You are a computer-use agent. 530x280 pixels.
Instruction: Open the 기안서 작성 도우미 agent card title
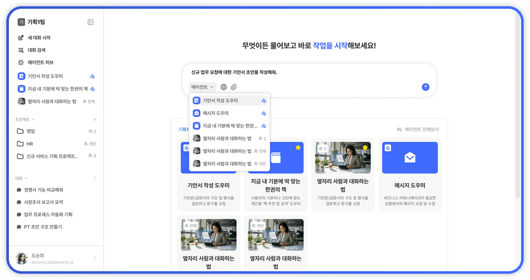click(209, 185)
